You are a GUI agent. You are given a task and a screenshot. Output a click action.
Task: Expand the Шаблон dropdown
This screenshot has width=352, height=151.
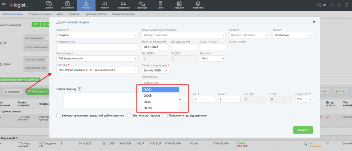pyautogui.click(x=97, y=35)
